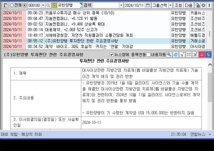
Task: Toggle the left side panel icon
Action: coord(5,6)
